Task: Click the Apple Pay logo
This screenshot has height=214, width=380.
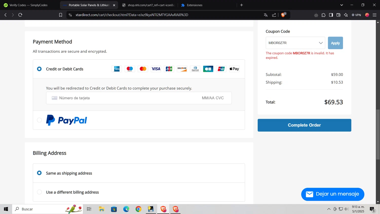Action: coord(234,69)
